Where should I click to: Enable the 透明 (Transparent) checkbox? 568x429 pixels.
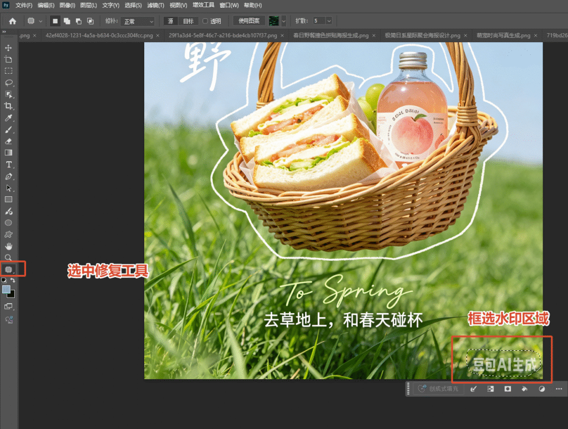pyautogui.click(x=205, y=21)
